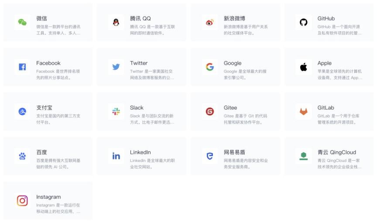Click the Baidu paw print icon
Viewport: 377px width, 223px height.
click(22, 156)
